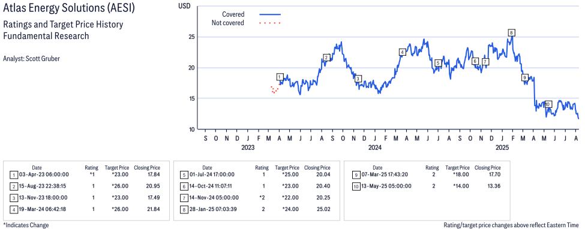585x229 pixels.
Task: Click closing price 25.02
Action: click(323, 209)
